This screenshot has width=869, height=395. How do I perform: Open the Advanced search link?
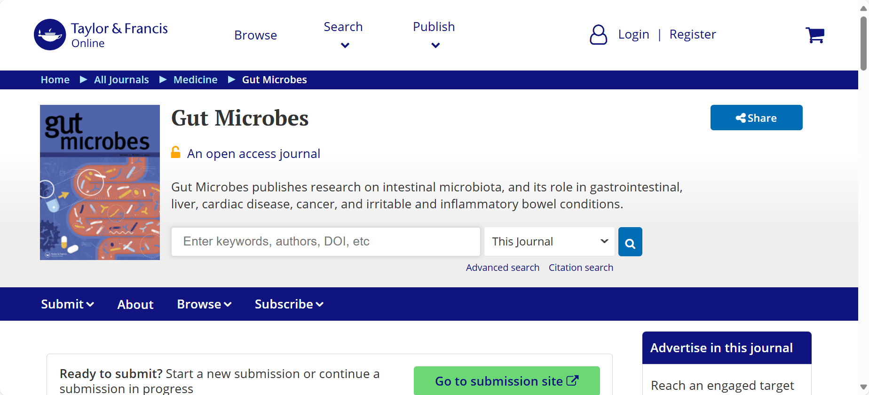[503, 268]
